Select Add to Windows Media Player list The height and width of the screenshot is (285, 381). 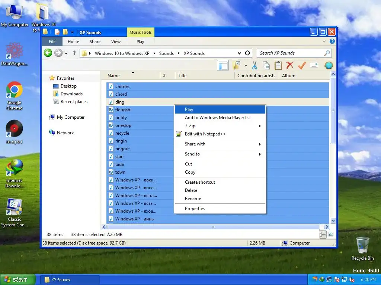(x=220, y=118)
